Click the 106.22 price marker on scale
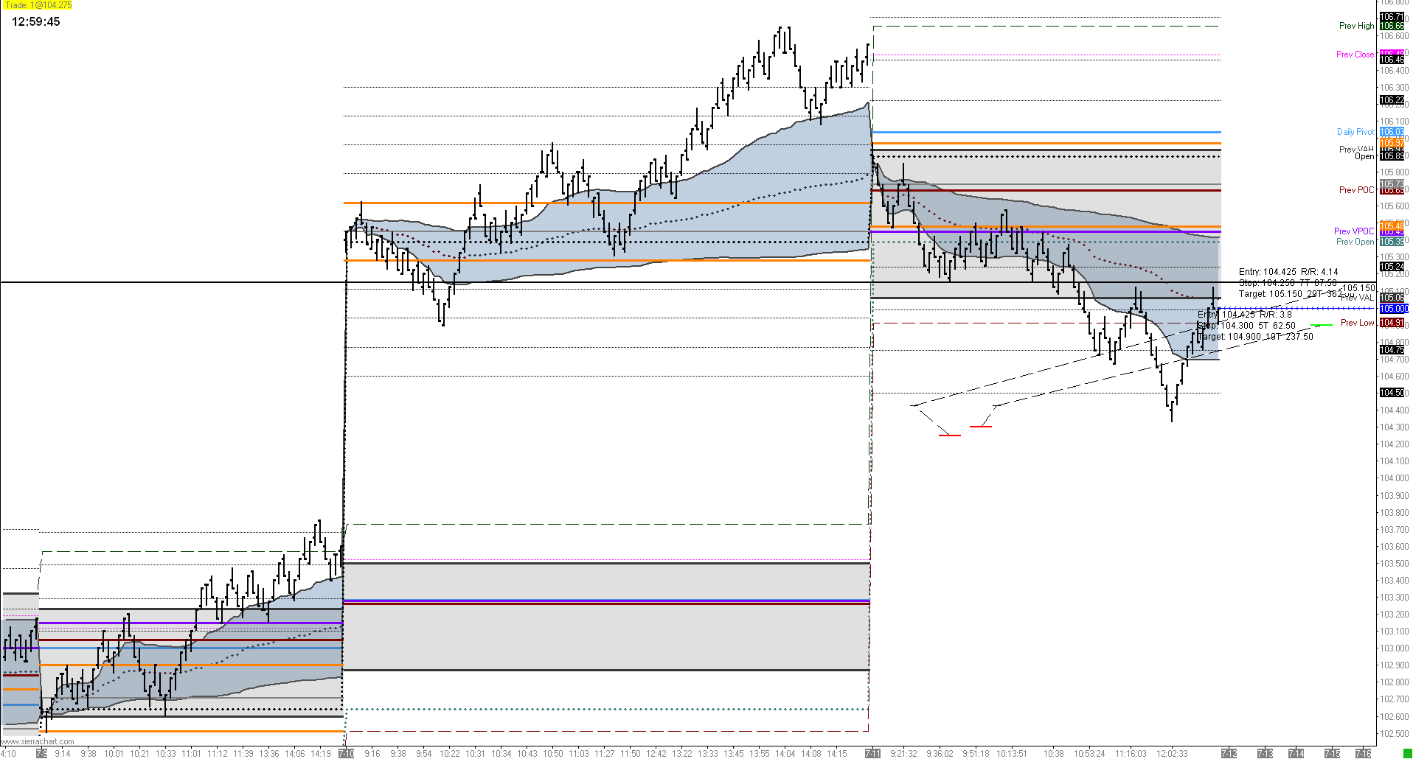Viewport: 1413px width, 759px height. coord(1392,100)
